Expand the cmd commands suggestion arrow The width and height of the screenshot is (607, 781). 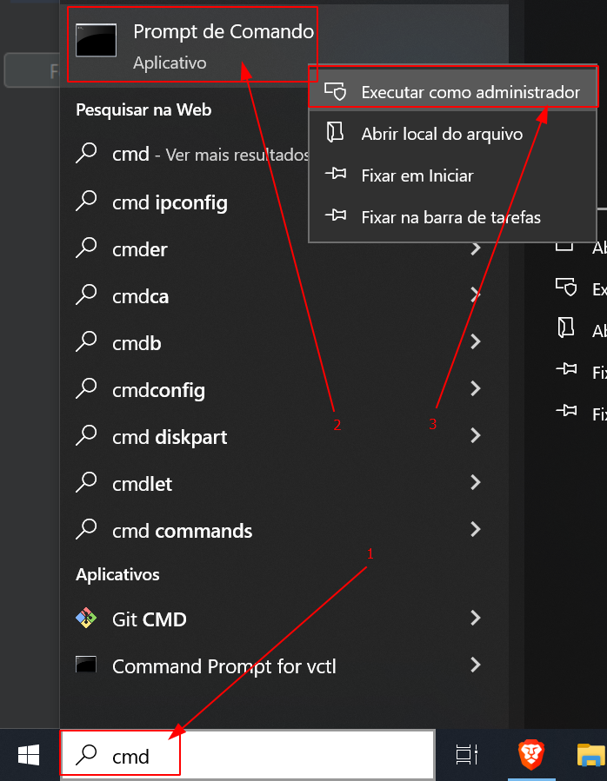pyautogui.click(x=475, y=529)
